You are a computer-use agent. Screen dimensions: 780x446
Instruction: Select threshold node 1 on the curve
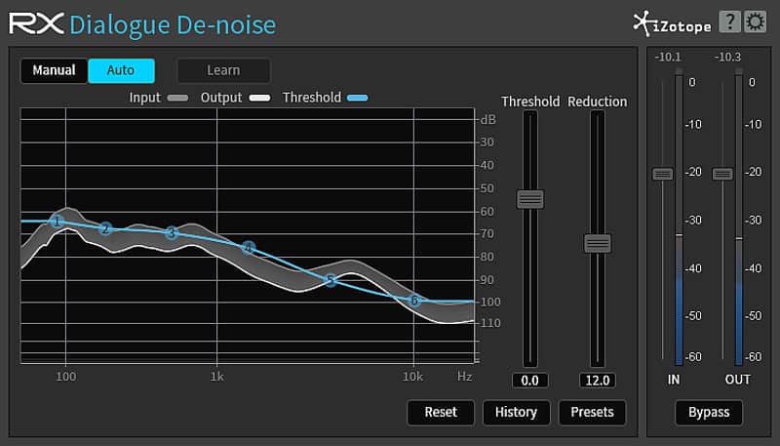pos(58,222)
